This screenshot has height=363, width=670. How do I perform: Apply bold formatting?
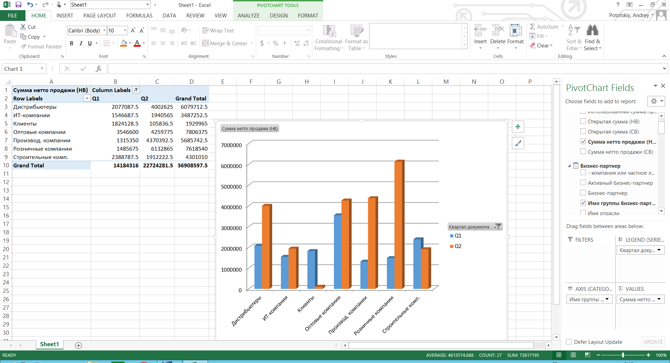coord(72,43)
